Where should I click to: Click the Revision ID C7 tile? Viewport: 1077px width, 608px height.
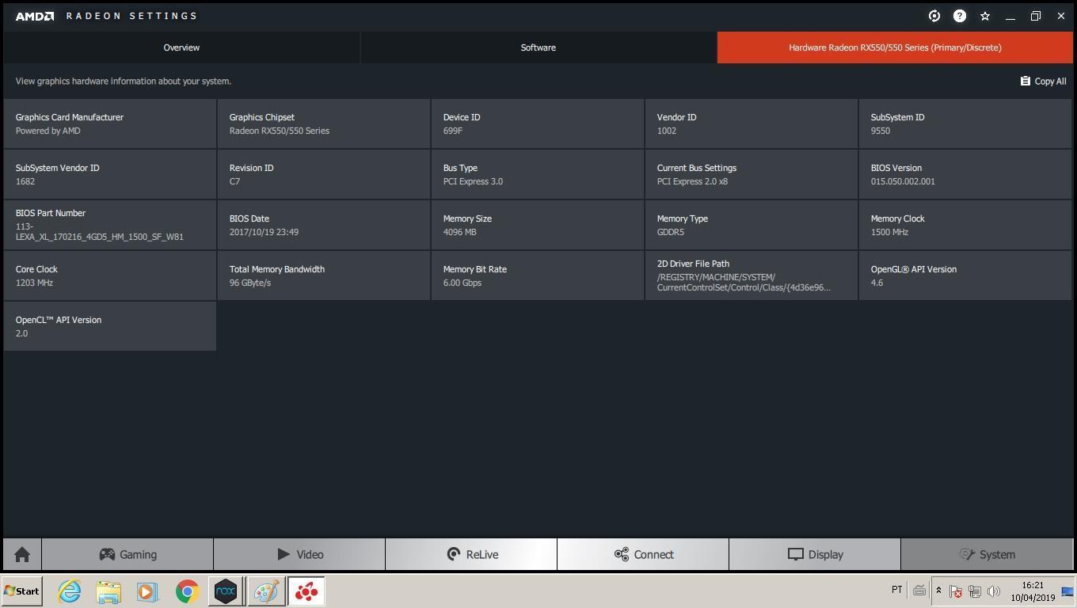pos(324,174)
